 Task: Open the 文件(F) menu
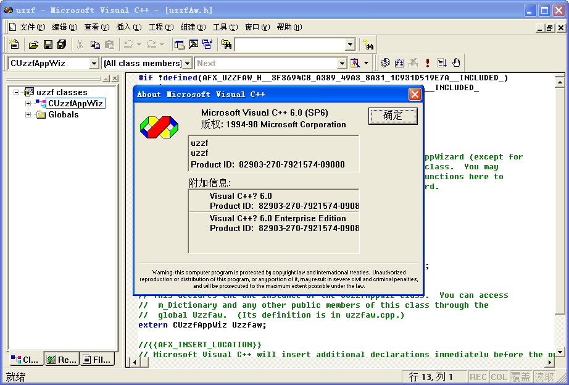(33, 27)
